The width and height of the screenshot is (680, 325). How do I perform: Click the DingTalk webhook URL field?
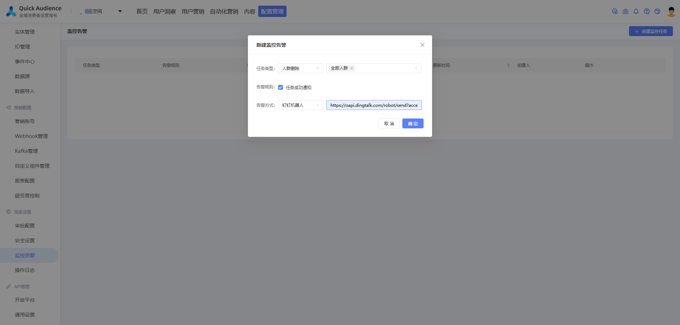point(374,105)
